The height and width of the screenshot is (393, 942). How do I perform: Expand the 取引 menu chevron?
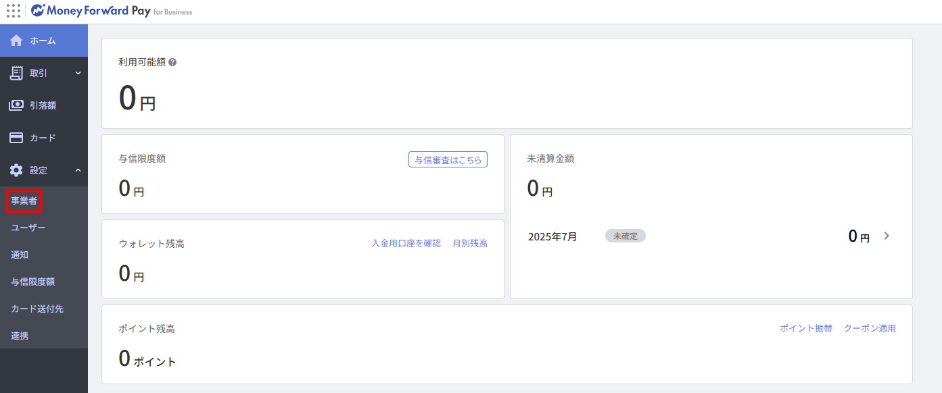point(78,73)
